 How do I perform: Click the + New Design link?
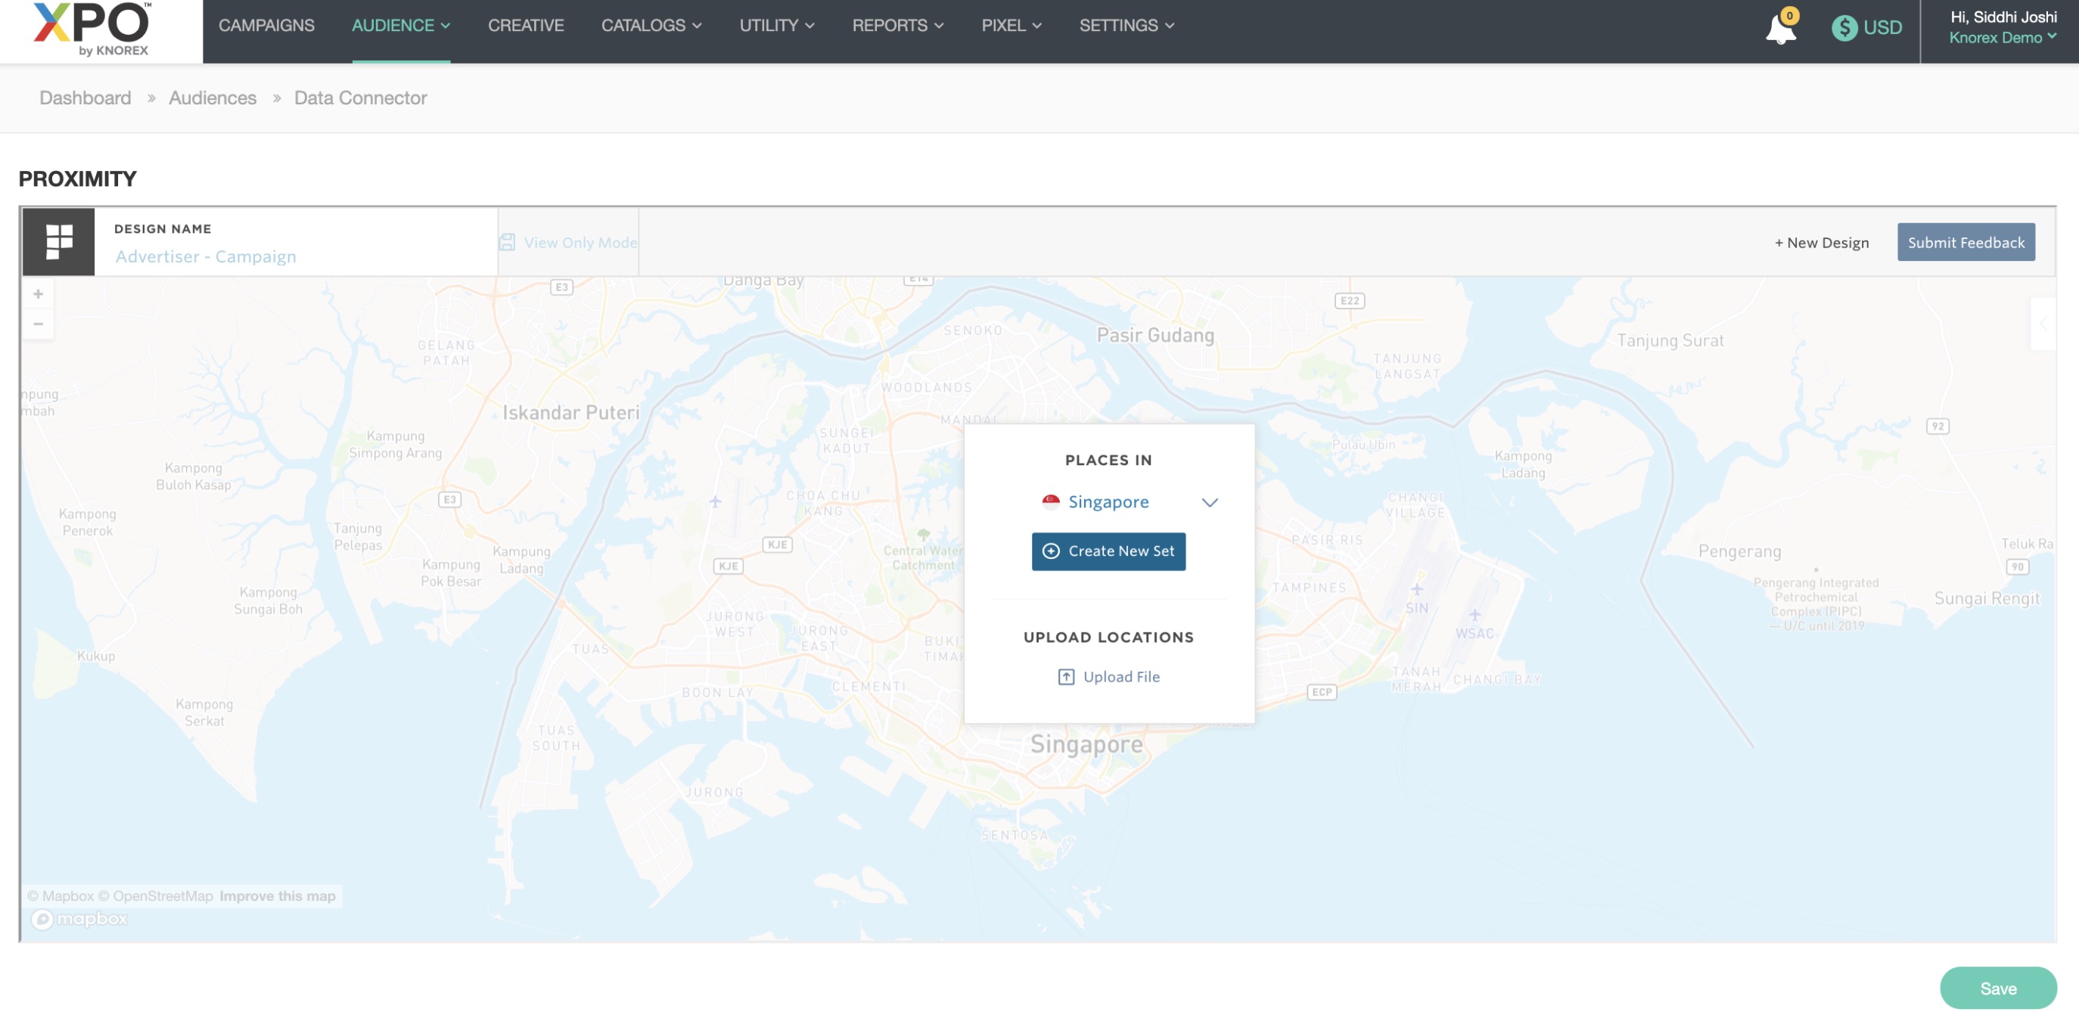click(1821, 242)
